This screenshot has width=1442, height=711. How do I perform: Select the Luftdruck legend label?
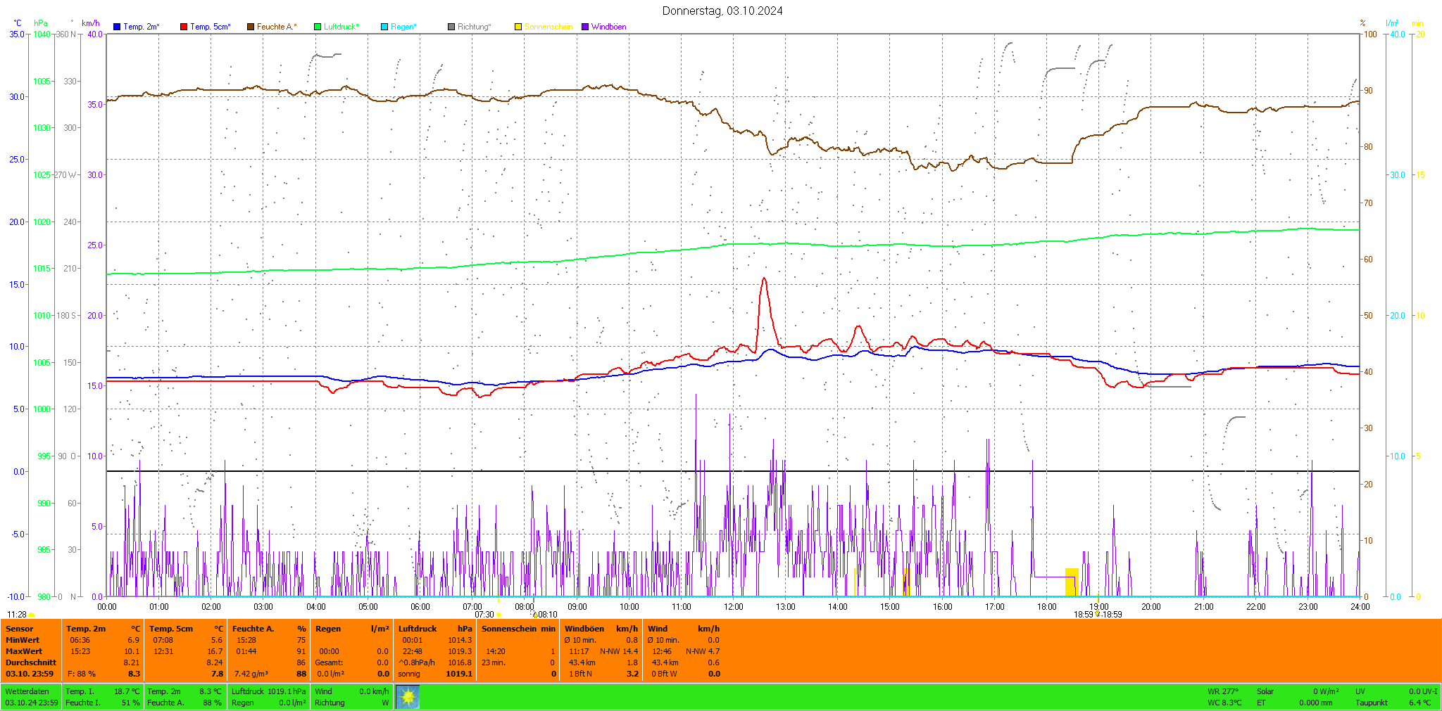[341, 27]
